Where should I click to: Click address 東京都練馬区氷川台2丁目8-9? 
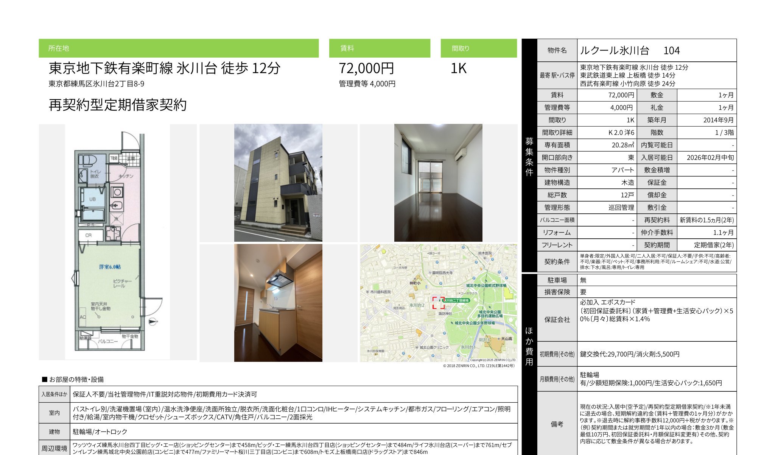[x=96, y=84]
